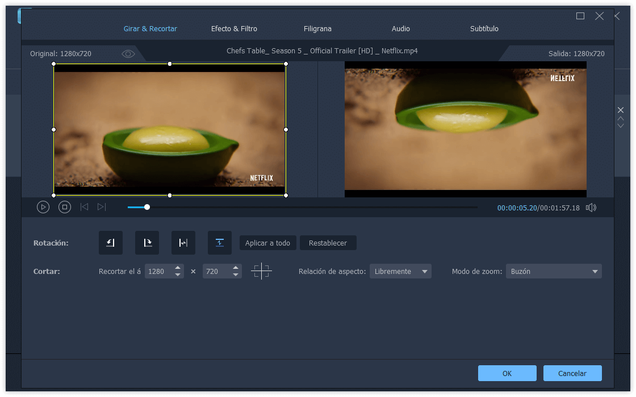Viewport: 636px width, 397px height.
Task: Increase crop height value
Action: pos(236,268)
